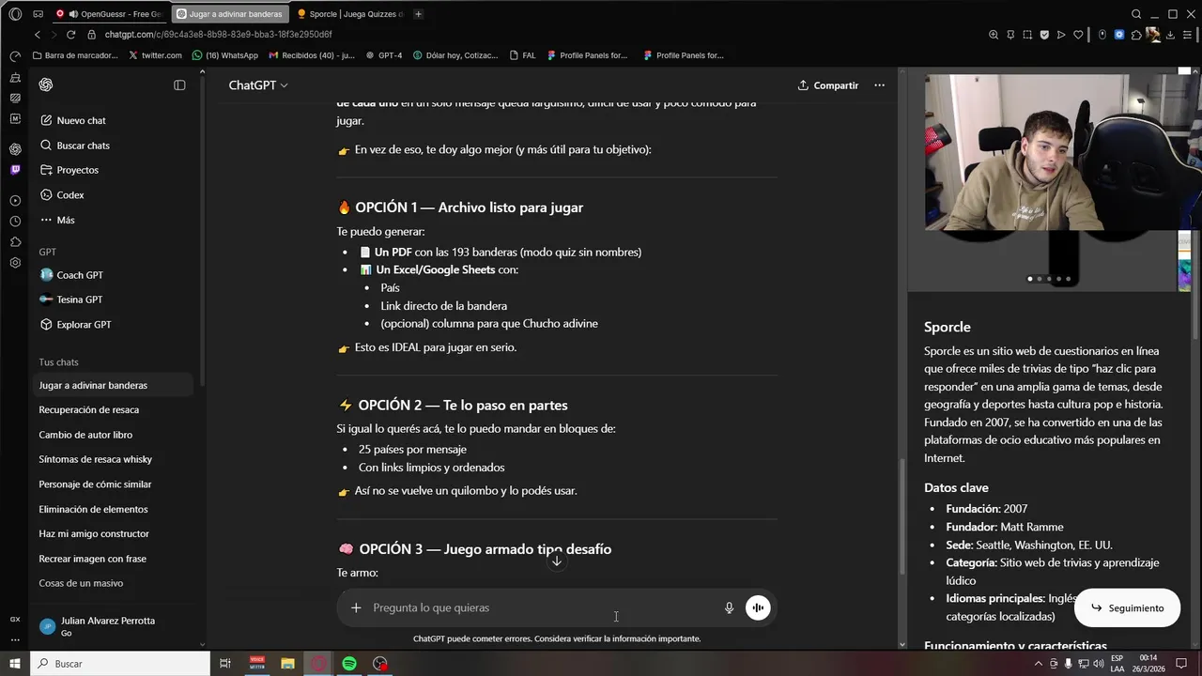Expand the 'Más' sidebar options

click(111, 220)
